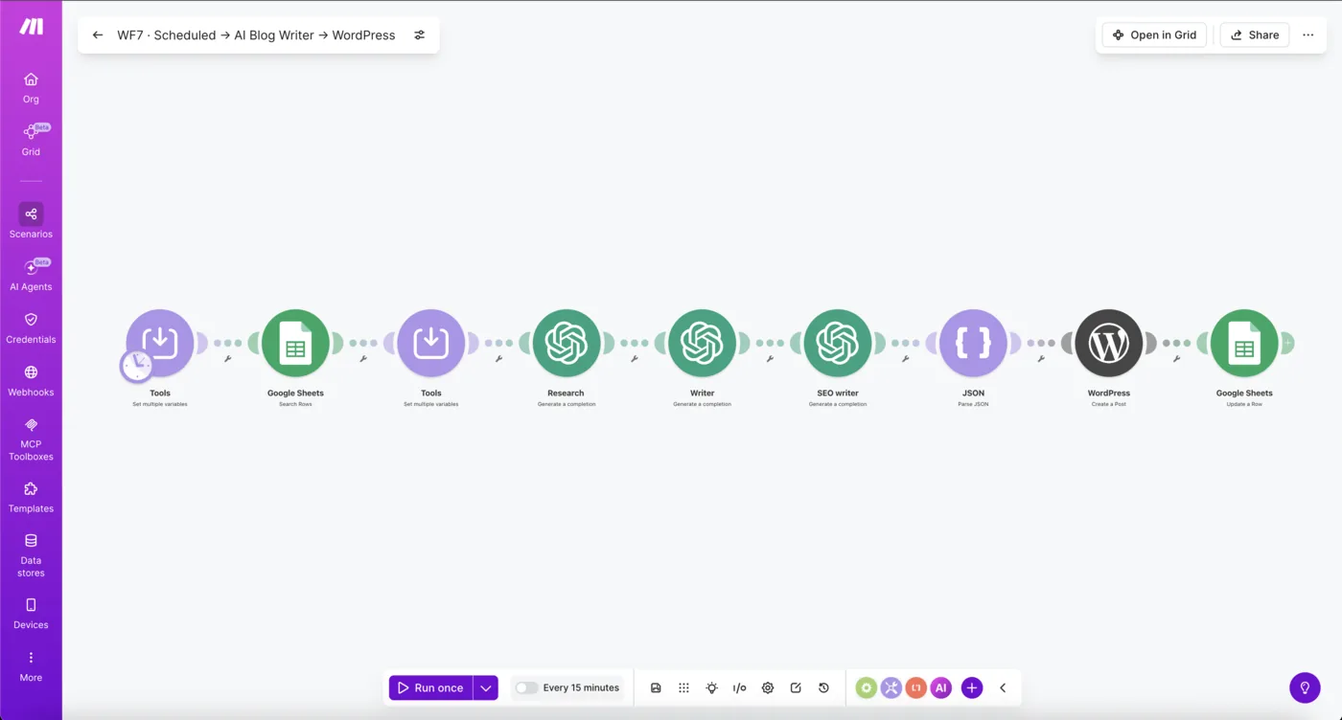
Task: Open Webhooks in sidebar
Action: [31, 380]
